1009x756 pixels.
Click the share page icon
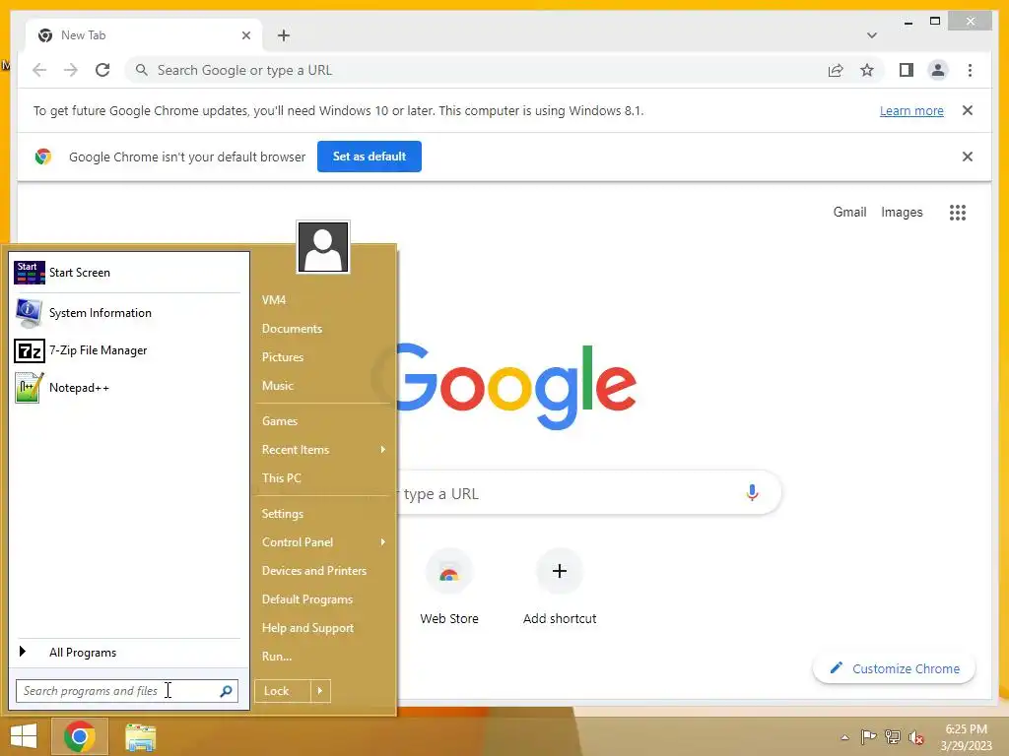836,70
